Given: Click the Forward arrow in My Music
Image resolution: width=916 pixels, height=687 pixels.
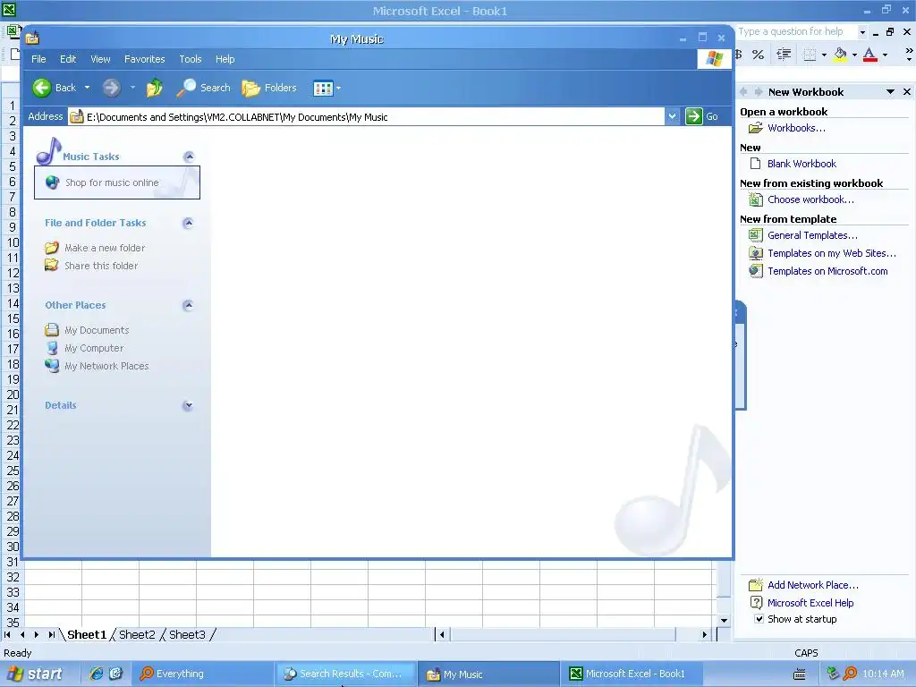Looking at the screenshot, I should pyautogui.click(x=111, y=88).
